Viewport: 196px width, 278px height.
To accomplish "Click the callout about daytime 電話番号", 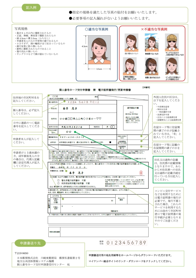I will pyautogui.click(x=27, y=126).
